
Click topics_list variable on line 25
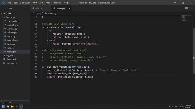[55, 70]
